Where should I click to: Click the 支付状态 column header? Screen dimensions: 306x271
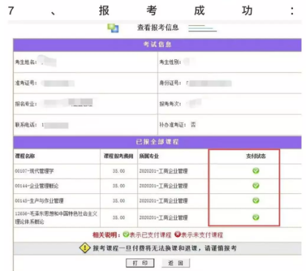[x=256, y=156]
